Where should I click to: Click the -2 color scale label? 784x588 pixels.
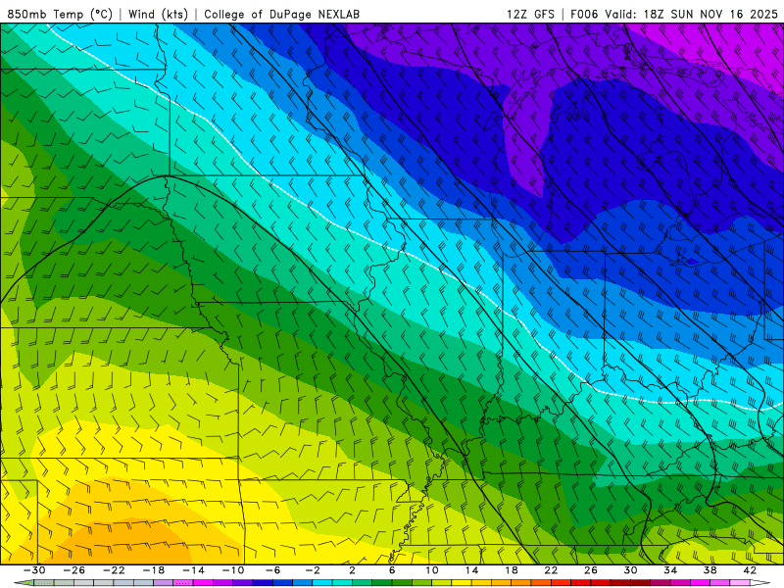click(x=313, y=570)
